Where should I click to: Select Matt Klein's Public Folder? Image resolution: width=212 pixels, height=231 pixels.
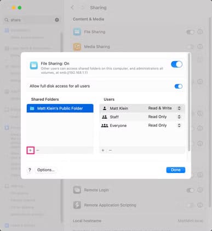point(60,108)
